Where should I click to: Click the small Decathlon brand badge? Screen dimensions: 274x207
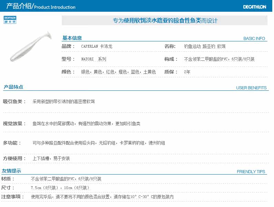click(x=10, y=20)
